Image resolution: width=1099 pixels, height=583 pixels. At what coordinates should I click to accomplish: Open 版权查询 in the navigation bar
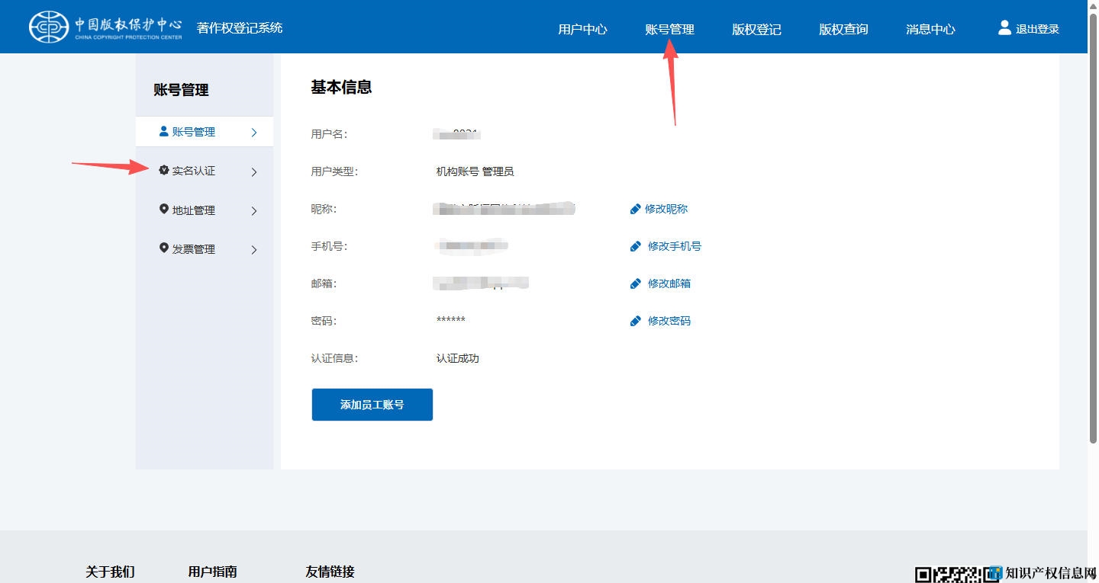pos(843,30)
